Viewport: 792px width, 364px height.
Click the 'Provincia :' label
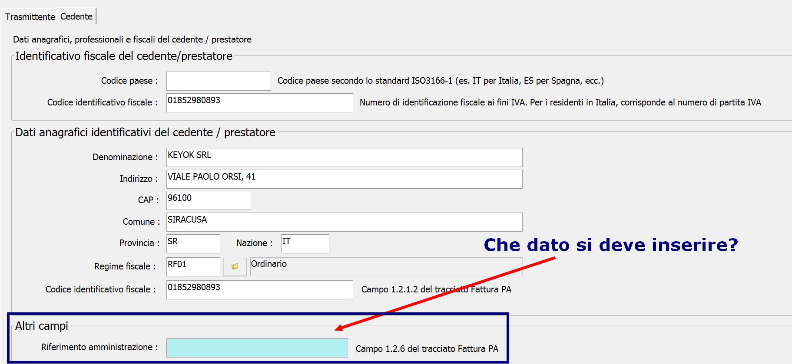point(139,243)
